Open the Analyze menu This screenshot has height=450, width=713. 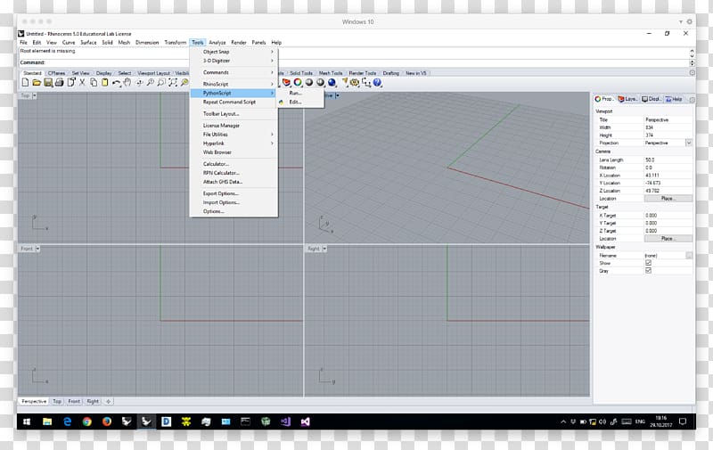pos(217,42)
